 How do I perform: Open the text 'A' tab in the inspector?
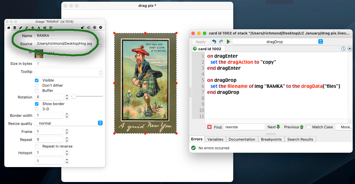coord(39,28)
